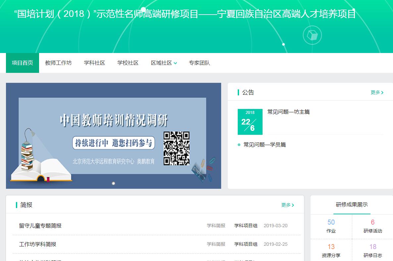This screenshot has width=393, height=261.
Task: Open the 50 作业 statistic
Action: click(x=331, y=226)
